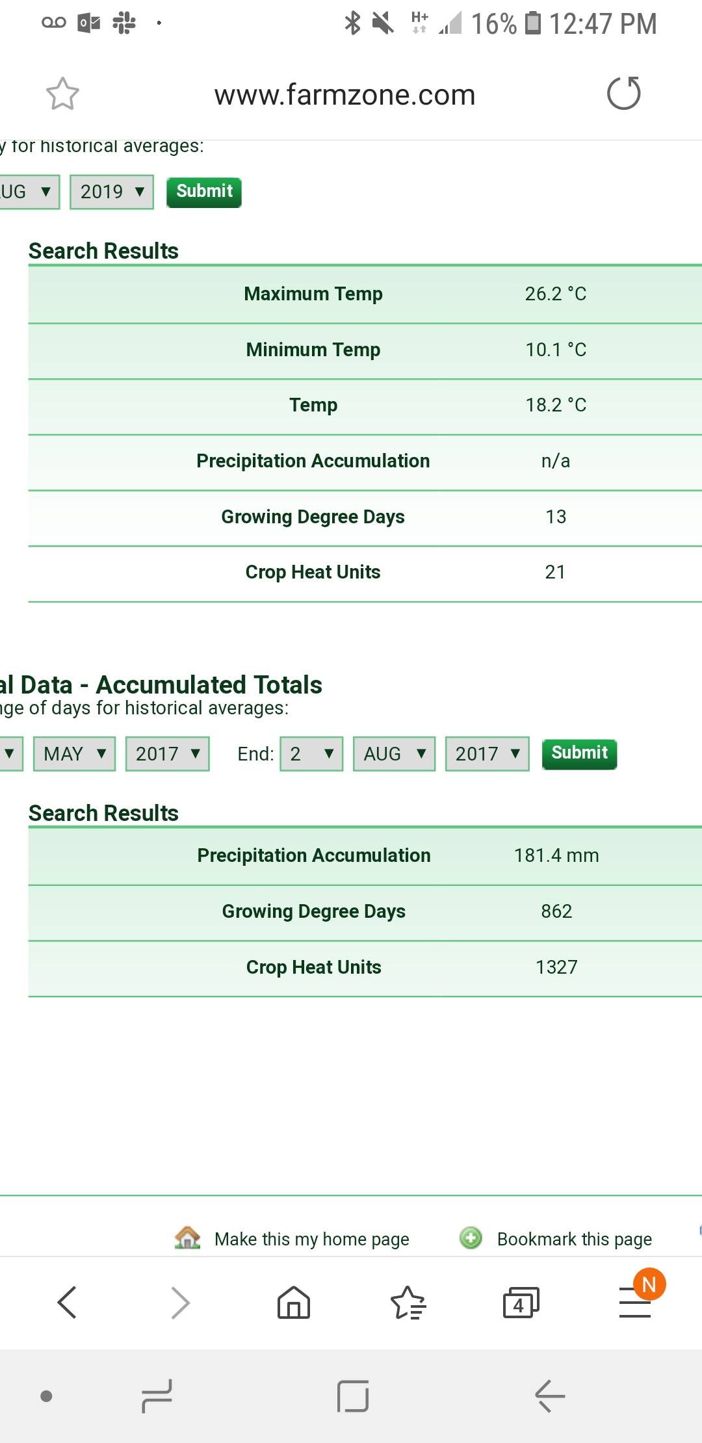The image size is (702, 1443).
Task: Tap the bookmark star icon beside URL
Action: pos(62,94)
